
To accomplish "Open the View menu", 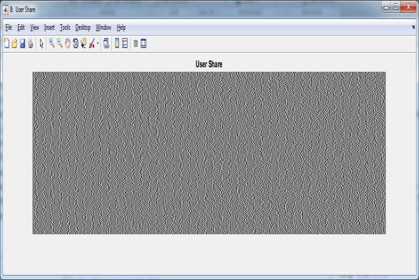I will tap(34, 27).
